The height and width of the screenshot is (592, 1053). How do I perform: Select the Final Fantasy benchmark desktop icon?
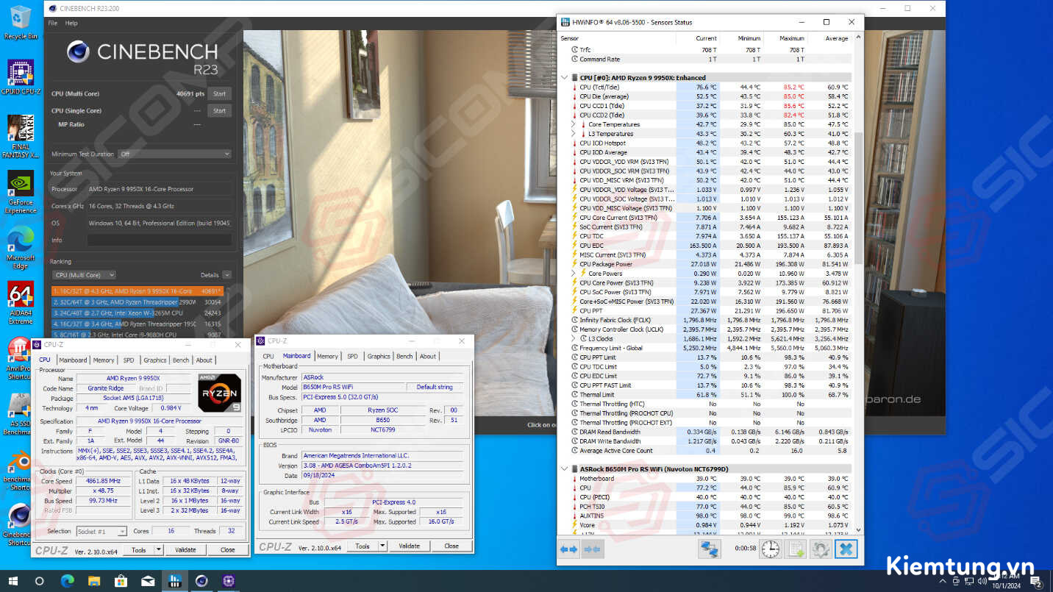tap(21, 137)
